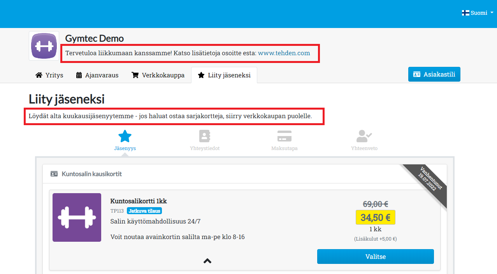Open the Suomi language dropdown

click(x=478, y=13)
